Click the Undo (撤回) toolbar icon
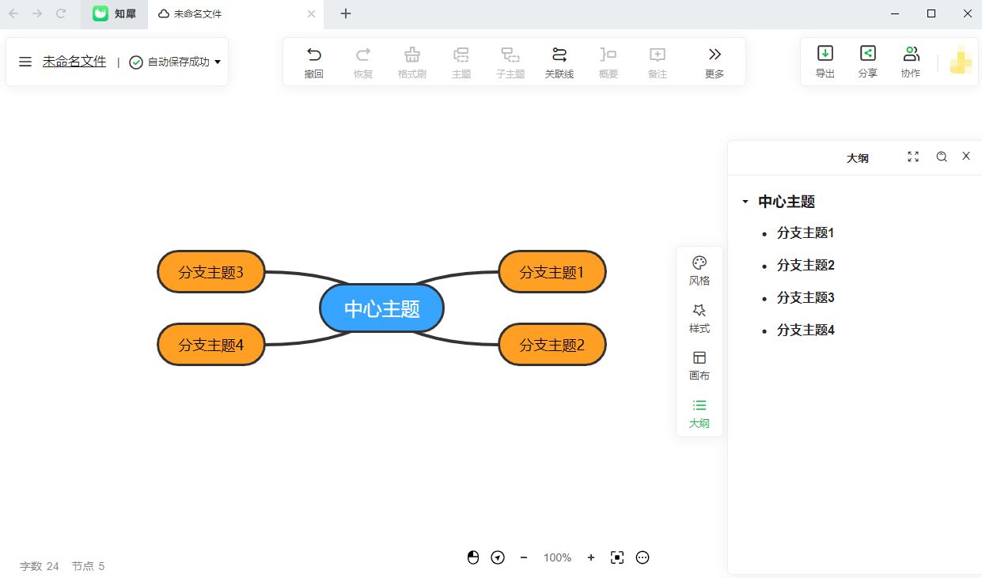Screen dimensions: 982x578 [314, 62]
